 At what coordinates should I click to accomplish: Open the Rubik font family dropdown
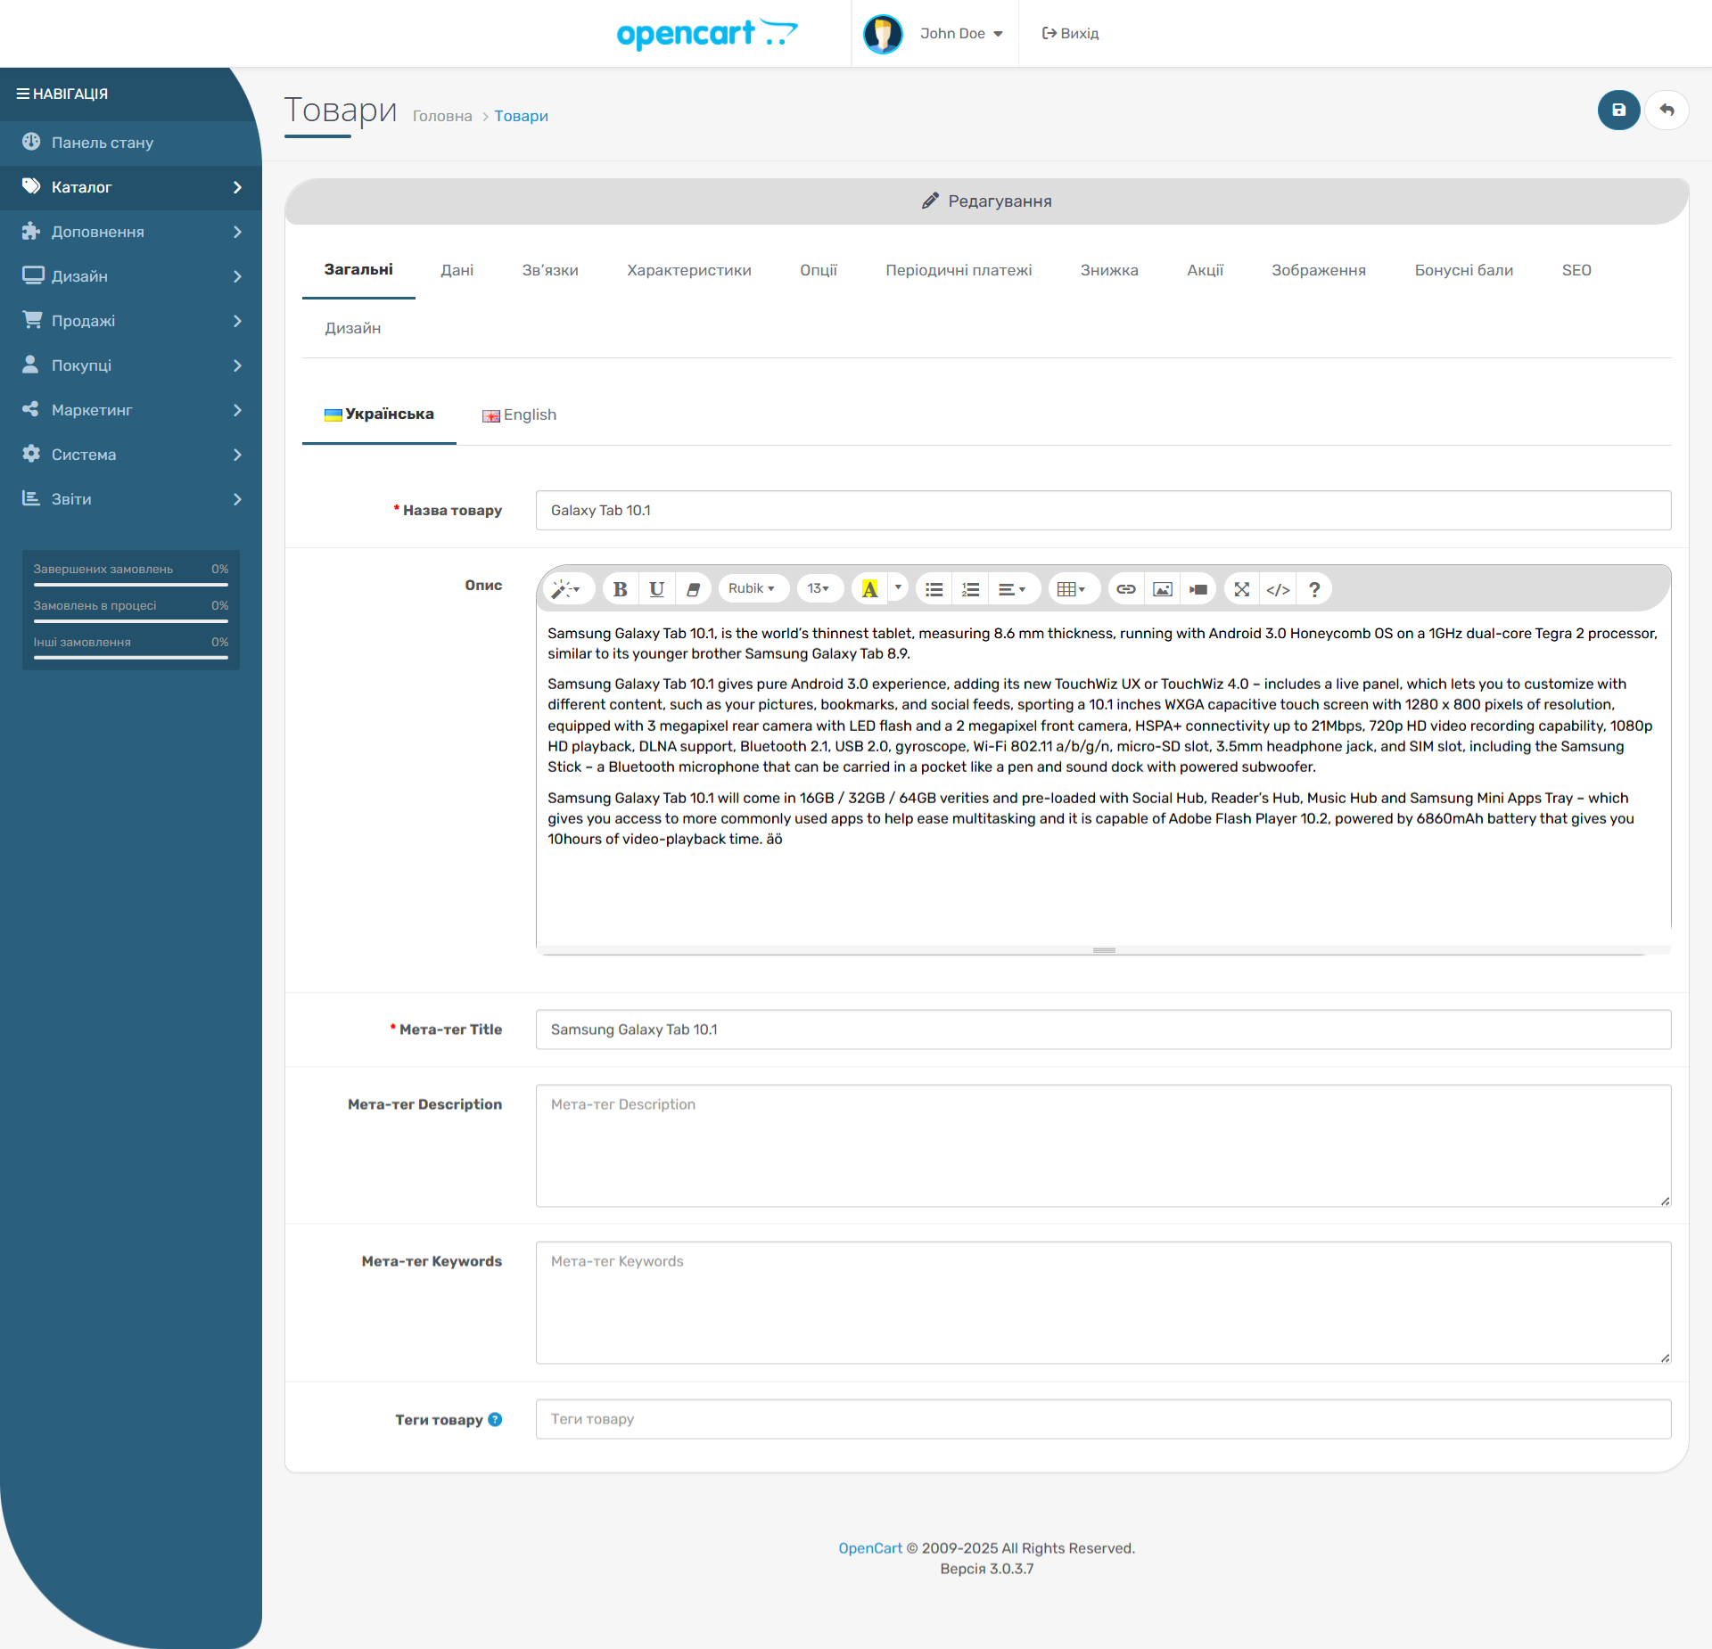pos(753,589)
